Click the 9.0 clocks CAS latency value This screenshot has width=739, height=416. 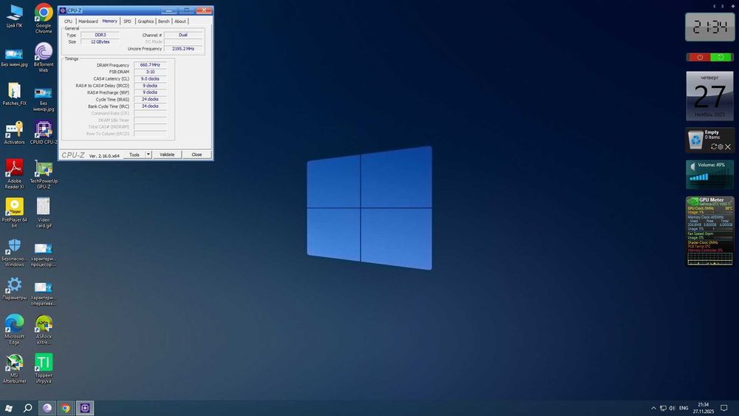click(150, 78)
